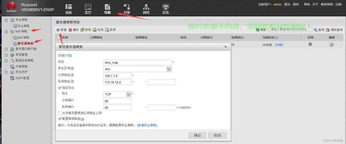Click the 删除 delete toolbar button
This screenshot has width=346, height=144.
tap(73, 30)
